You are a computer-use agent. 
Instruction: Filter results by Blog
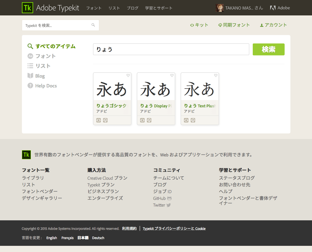click(36, 76)
